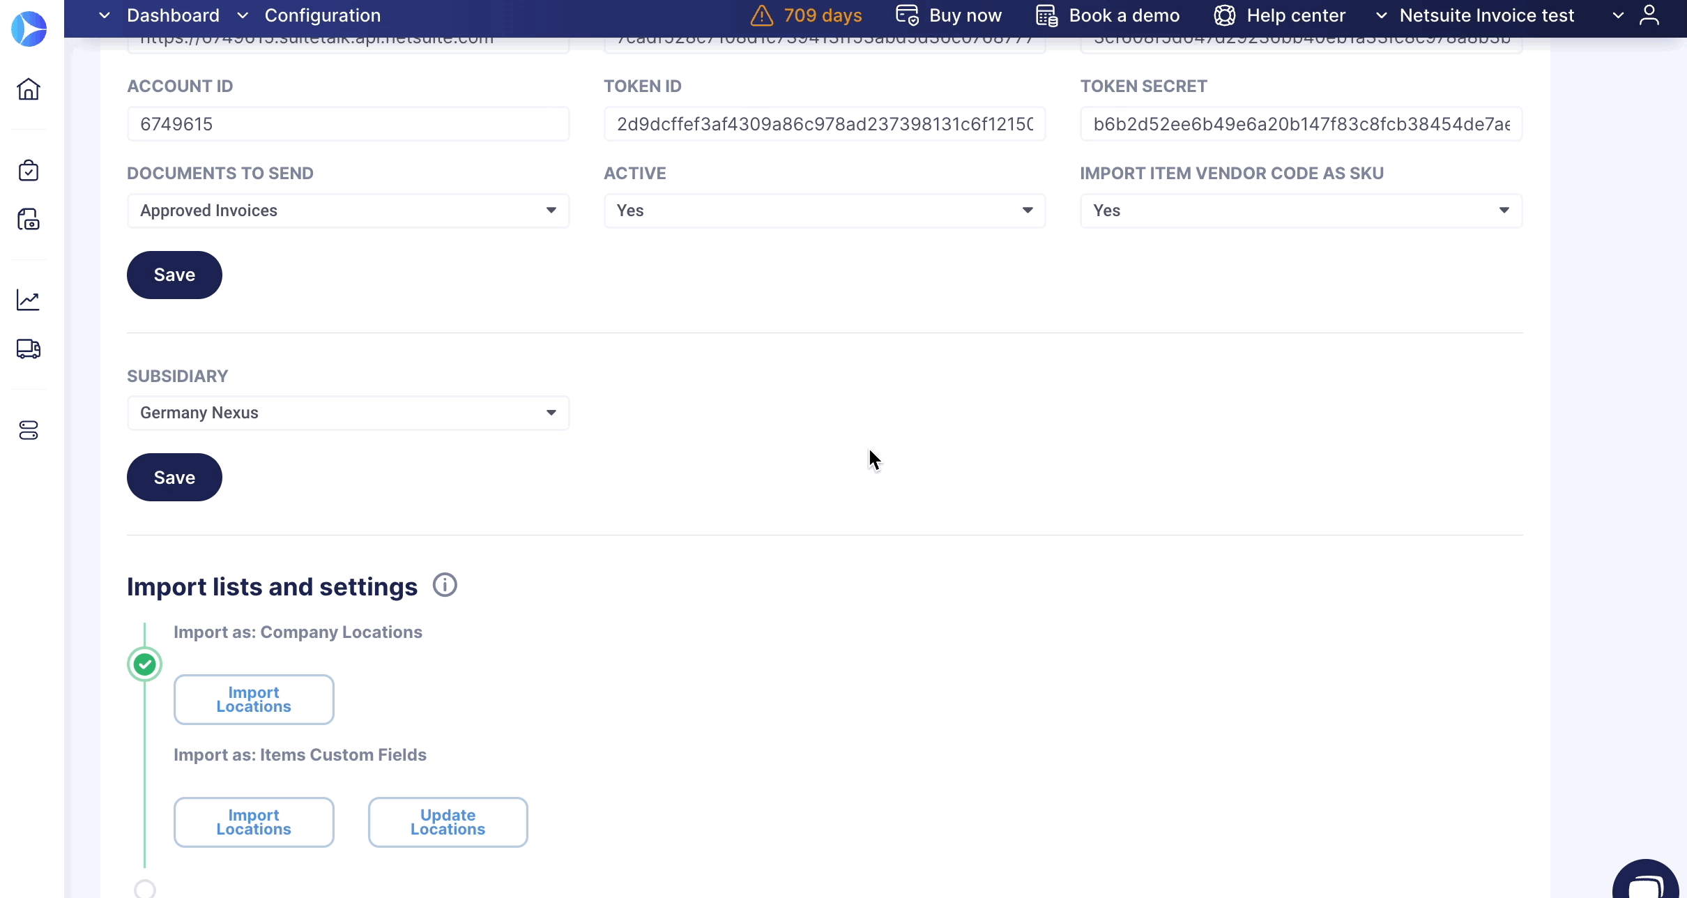Open the documents capture icon in sidebar

pyautogui.click(x=29, y=219)
